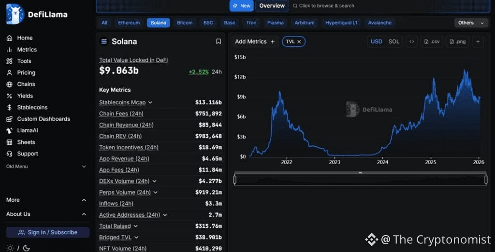Click the browse and search field
This screenshot has width=495, height=252.
click(326, 6)
